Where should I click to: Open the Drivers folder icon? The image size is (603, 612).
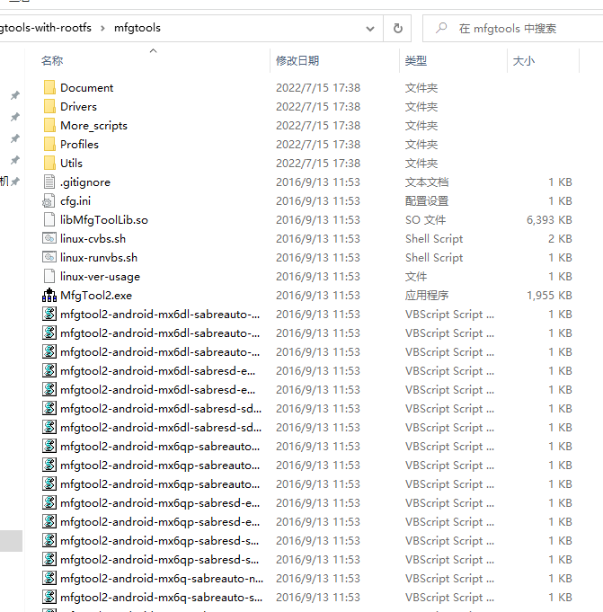click(x=49, y=106)
